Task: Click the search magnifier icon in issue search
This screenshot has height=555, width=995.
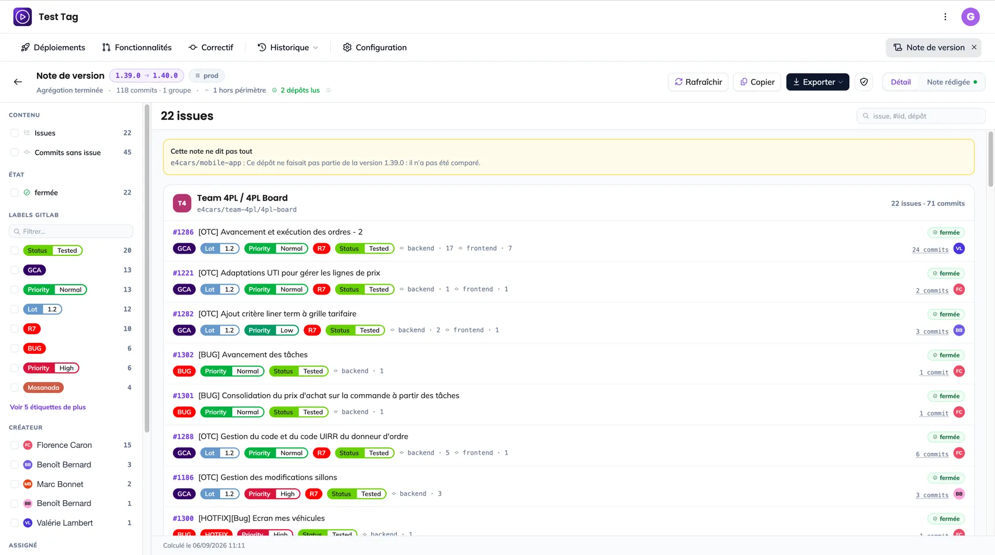Action: click(x=865, y=116)
